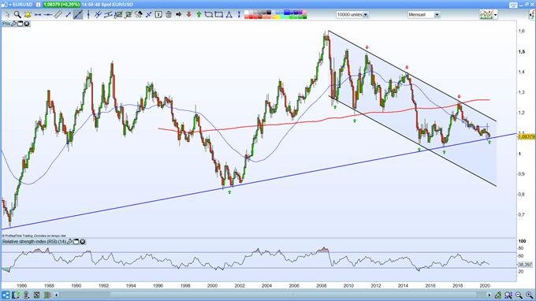Image resolution: width=536 pixels, height=301 pixels.
Task: Click the Prix panel label
Action: tap(6, 24)
